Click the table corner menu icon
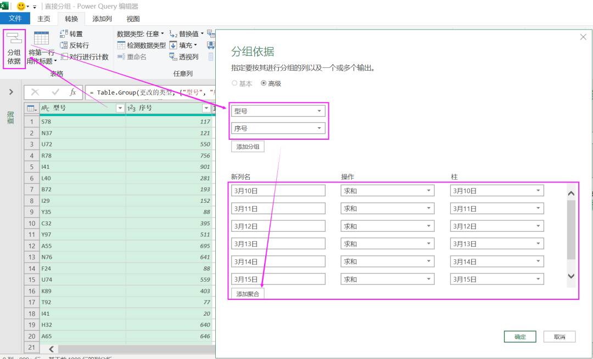This screenshot has width=593, height=359. pyautogui.click(x=32, y=109)
